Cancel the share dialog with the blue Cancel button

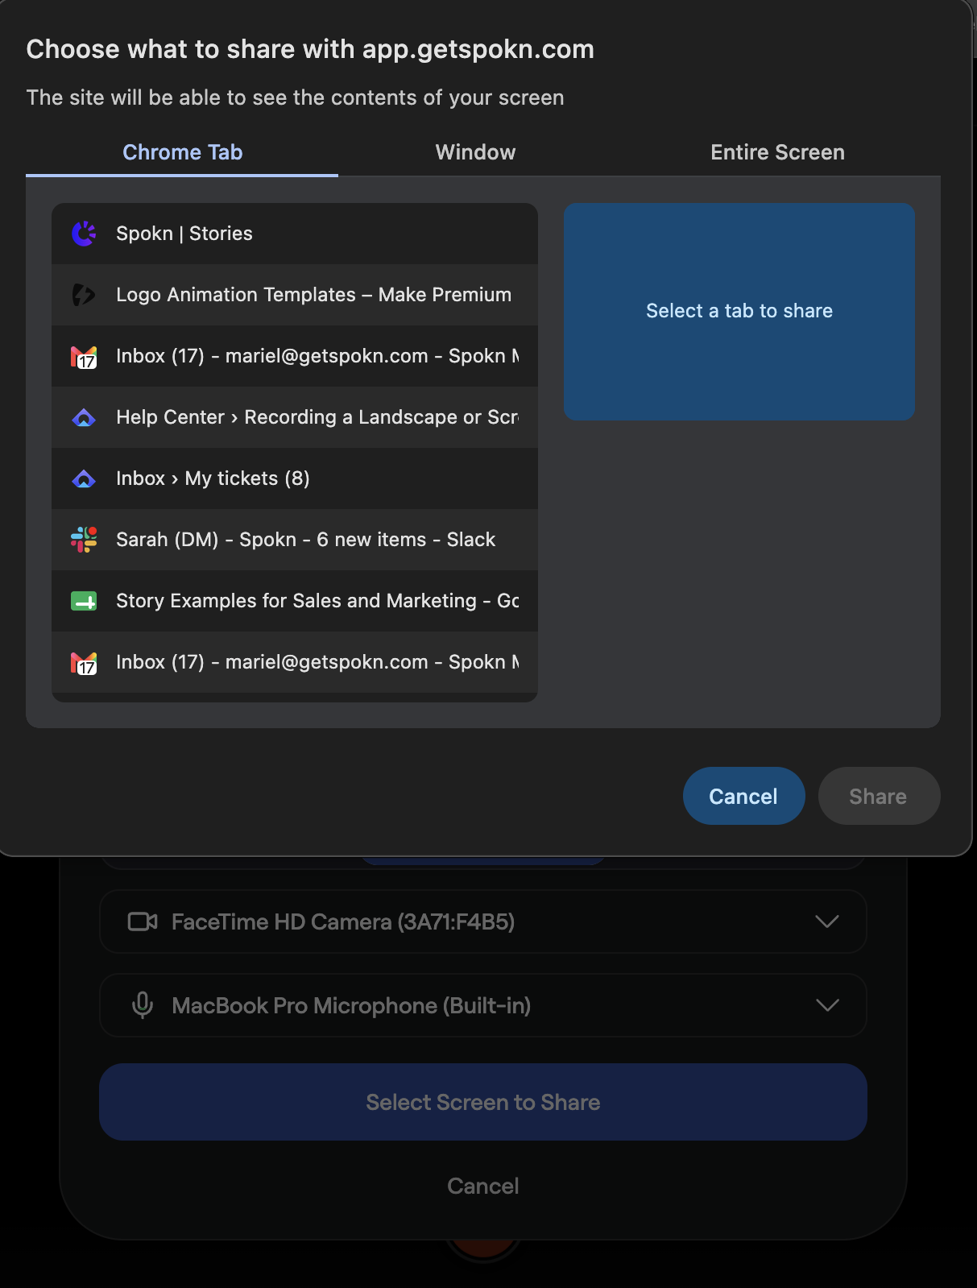click(x=743, y=796)
